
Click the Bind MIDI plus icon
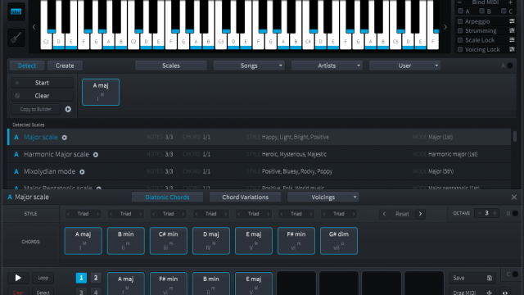(x=510, y=2)
